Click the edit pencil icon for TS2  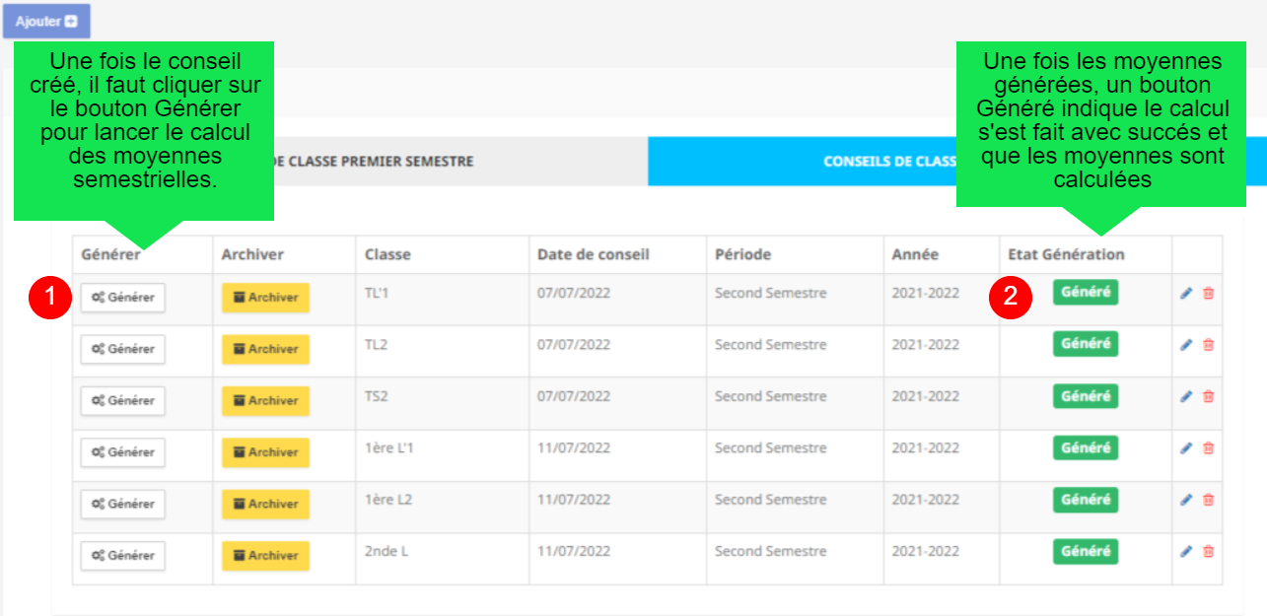pyautogui.click(x=1186, y=396)
